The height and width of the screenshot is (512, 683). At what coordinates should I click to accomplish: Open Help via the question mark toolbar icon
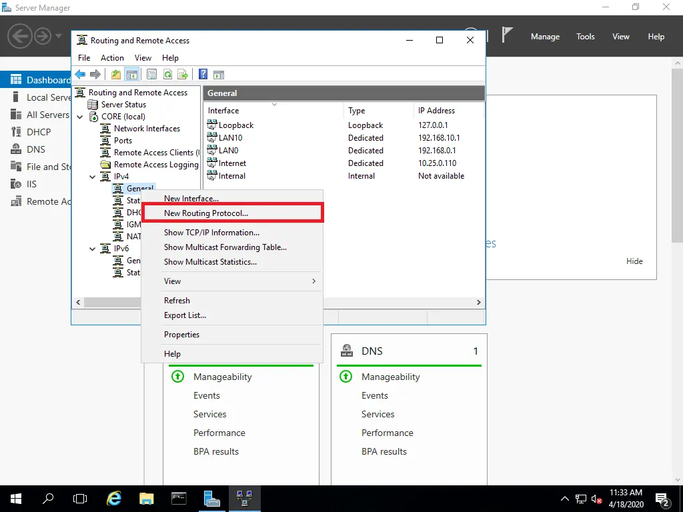click(x=203, y=75)
